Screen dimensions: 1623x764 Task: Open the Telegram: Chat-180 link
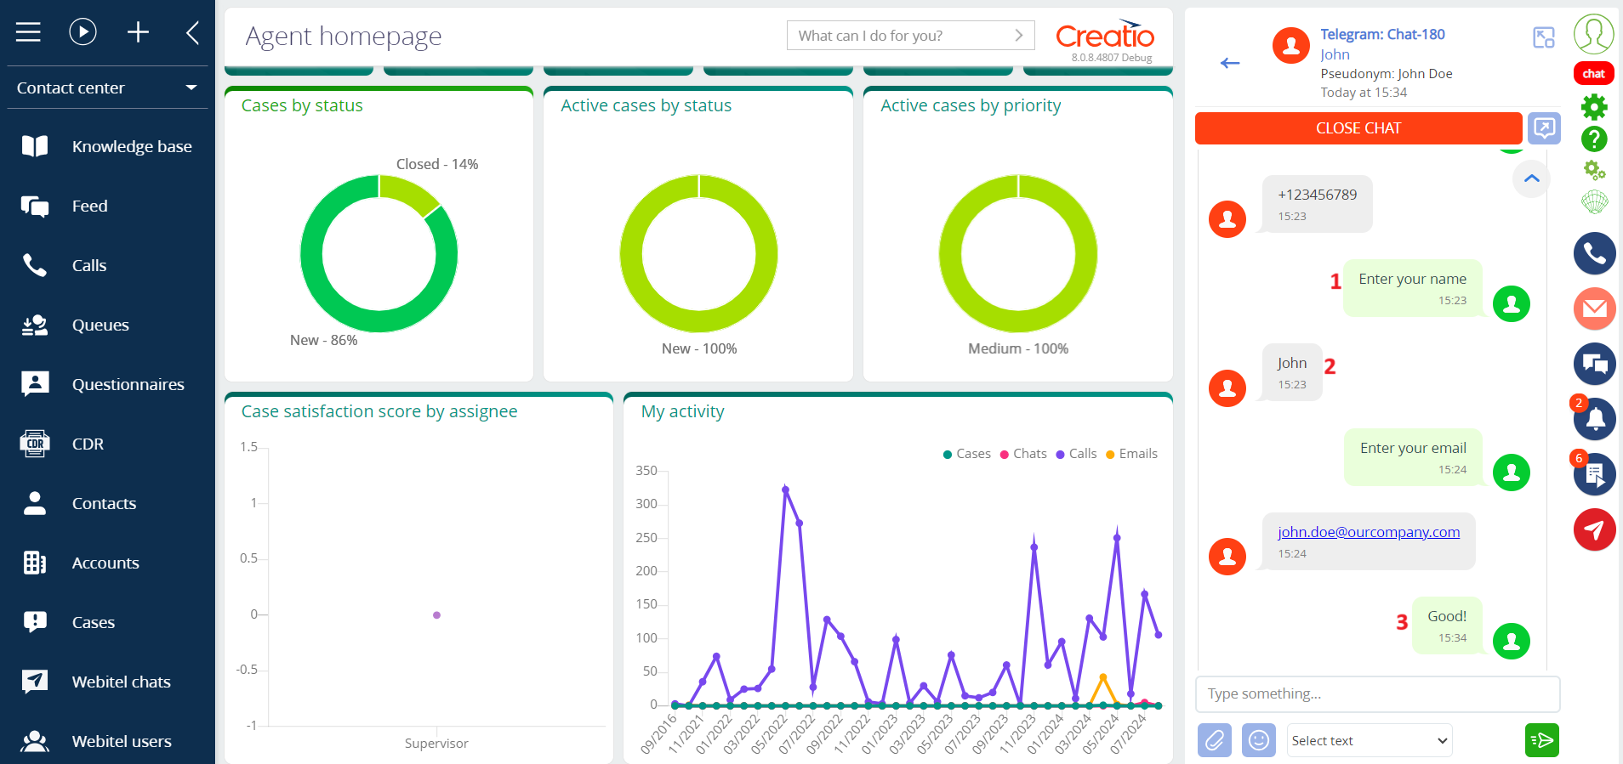1382,34
